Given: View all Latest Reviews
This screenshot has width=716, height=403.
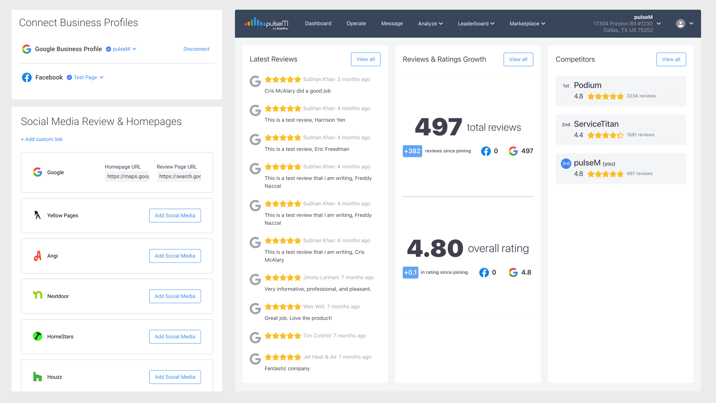Looking at the screenshot, I should pos(365,59).
